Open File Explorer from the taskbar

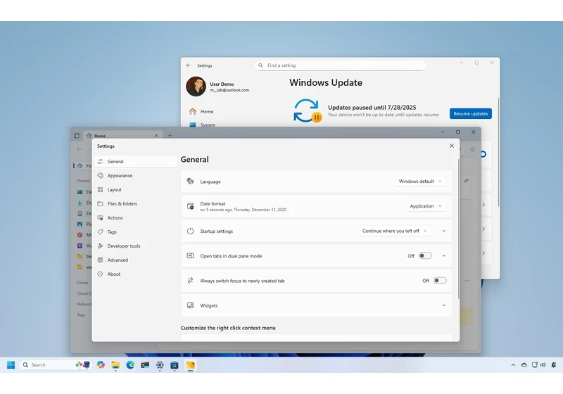[115, 365]
